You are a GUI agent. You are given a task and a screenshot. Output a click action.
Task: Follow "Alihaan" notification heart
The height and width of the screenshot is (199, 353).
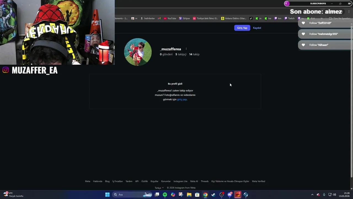(x=303, y=45)
